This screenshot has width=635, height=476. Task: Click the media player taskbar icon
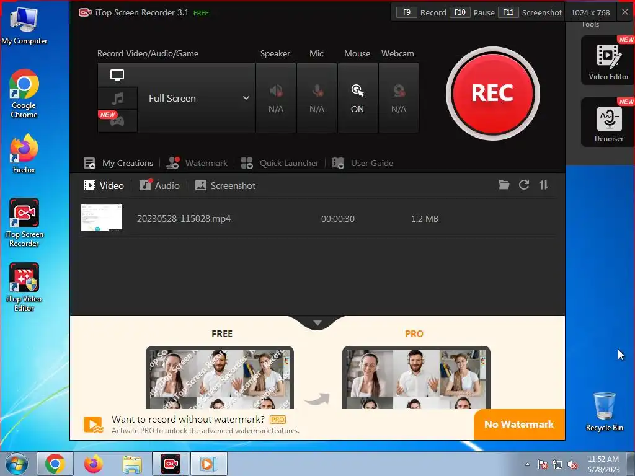[209, 464]
